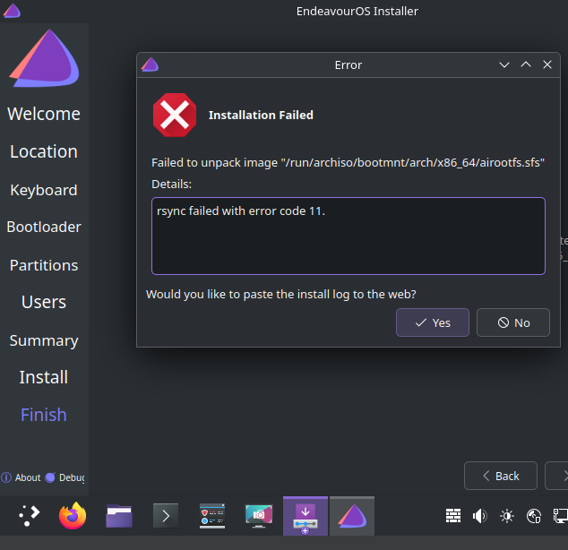The height and width of the screenshot is (550, 568).
Task: Select the Partitions step in sidebar
Action: click(x=44, y=265)
